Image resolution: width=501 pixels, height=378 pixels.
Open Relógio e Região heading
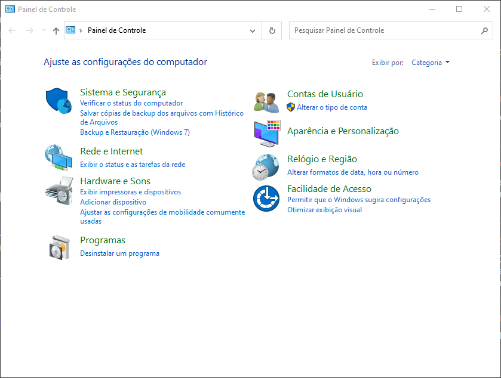[322, 159]
